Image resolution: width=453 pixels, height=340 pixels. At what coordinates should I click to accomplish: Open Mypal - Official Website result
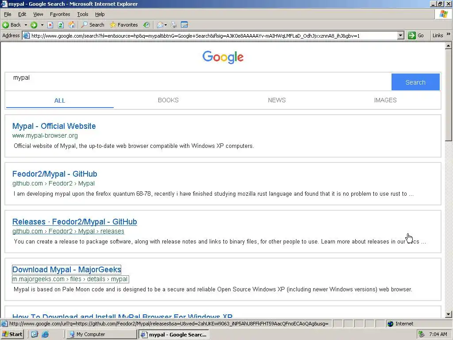[x=54, y=126]
